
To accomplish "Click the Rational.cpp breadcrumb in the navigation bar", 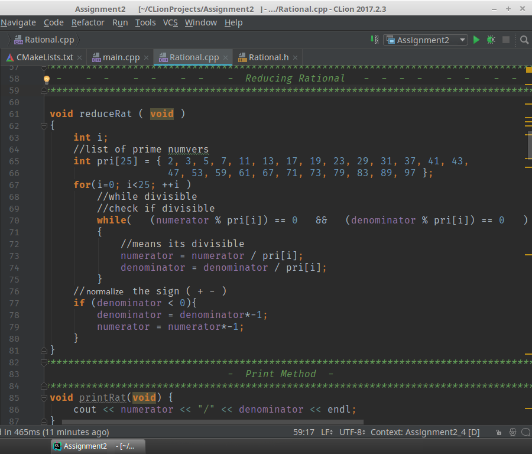I will (44, 40).
